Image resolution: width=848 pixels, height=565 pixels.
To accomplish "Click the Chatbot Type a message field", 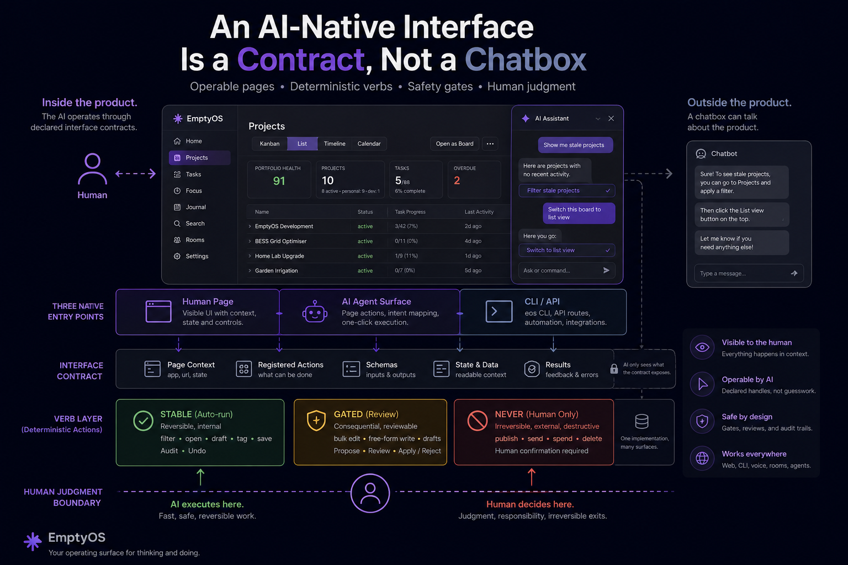I will tap(749, 273).
